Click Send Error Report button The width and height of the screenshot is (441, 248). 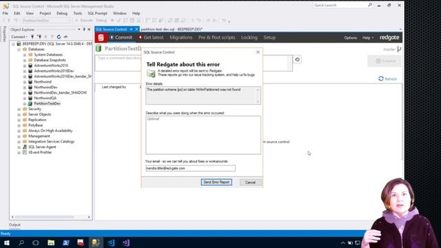pos(216,182)
